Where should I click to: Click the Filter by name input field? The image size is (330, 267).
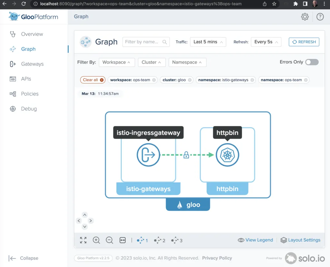pyautogui.click(x=146, y=42)
